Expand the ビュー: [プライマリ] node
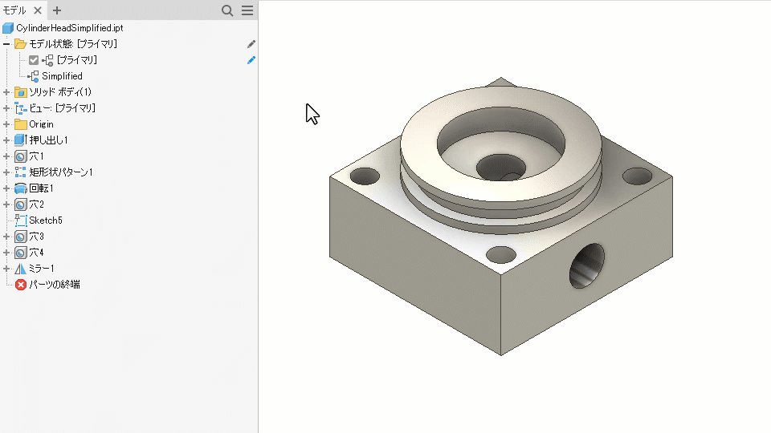This screenshot has height=433, width=771. tap(6, 108)
